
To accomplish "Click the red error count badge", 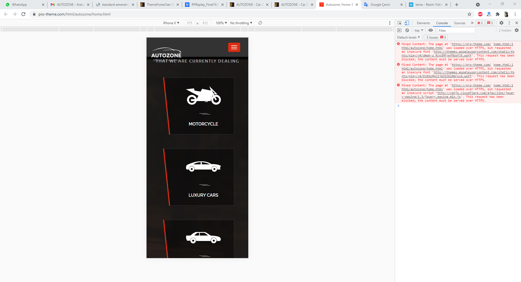I will click(480, 23).
